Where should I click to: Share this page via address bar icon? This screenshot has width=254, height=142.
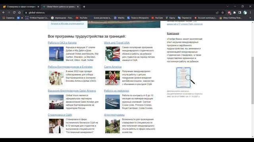pos(217,13)
